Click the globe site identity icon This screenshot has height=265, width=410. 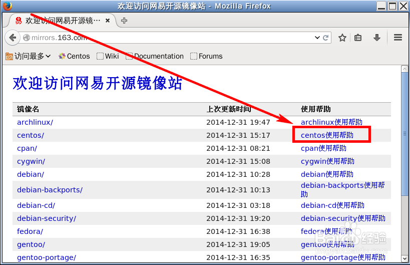27,38
